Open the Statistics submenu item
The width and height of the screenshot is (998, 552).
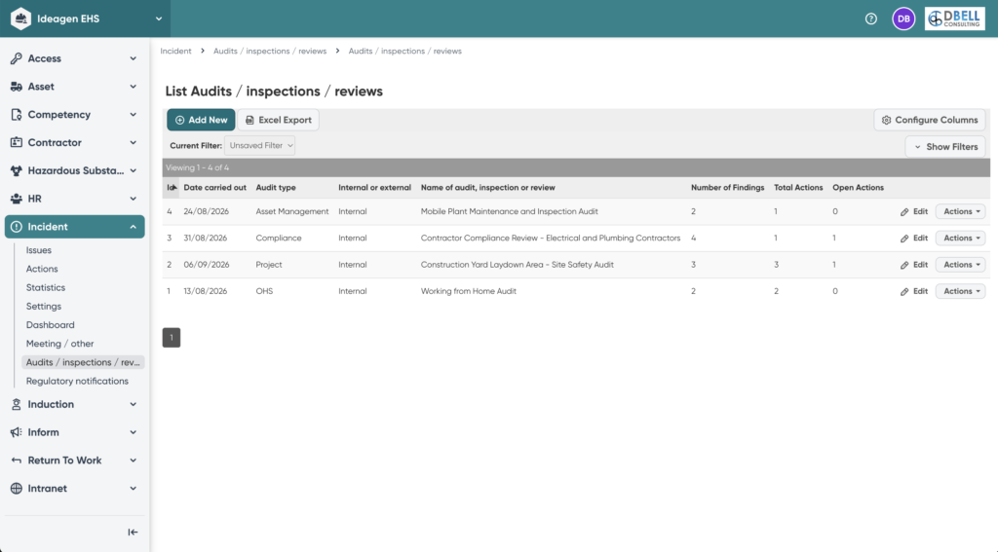(46, 287)
